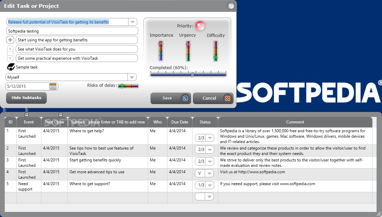This screenshot has width=382, height=217.
Task: Click subtask 'Where to get help?'
Action: (x=87, y=131)
